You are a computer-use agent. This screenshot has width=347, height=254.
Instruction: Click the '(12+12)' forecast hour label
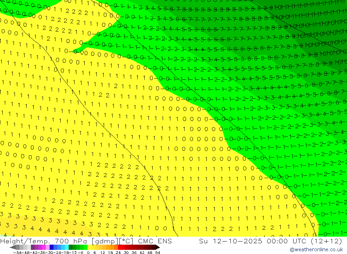coord(326,241)
